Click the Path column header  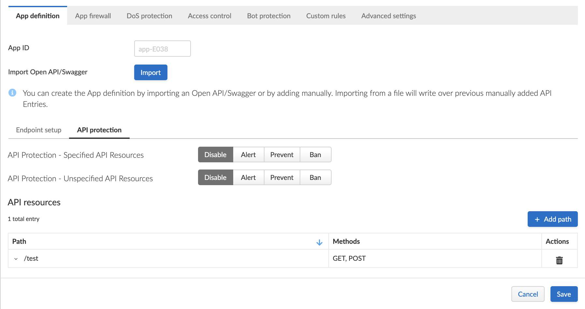click(168, 242)
